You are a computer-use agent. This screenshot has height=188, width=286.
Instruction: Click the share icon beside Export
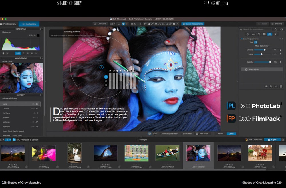pyautogui.click(x=283, y=139)
